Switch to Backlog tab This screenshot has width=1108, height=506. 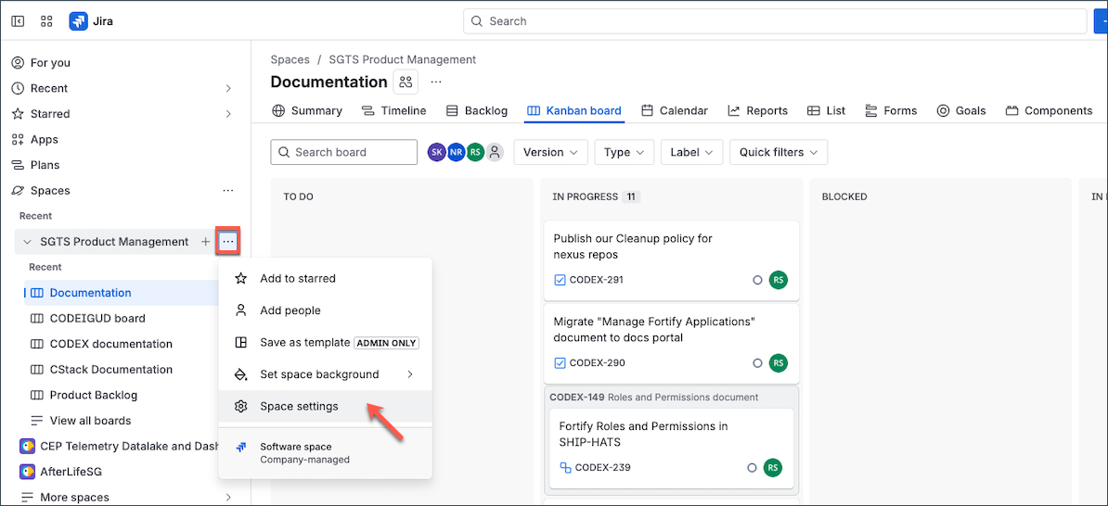tap(477, 111)
